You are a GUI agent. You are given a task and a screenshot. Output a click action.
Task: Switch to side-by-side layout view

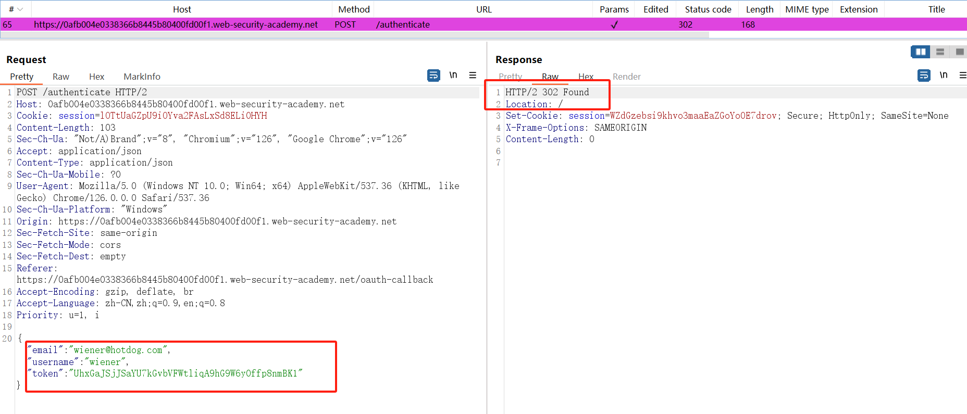(x=921, y=52)
